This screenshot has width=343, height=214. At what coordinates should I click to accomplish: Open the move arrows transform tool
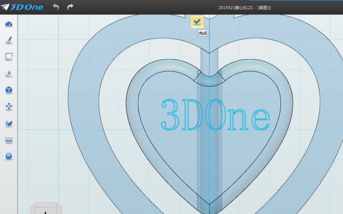(x=9, y=106)
